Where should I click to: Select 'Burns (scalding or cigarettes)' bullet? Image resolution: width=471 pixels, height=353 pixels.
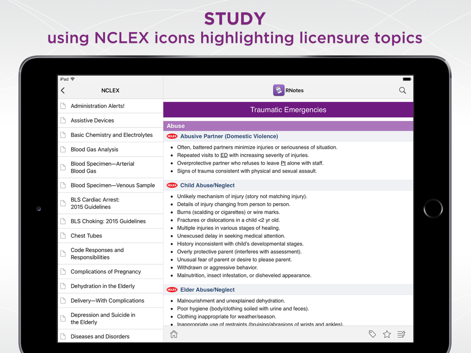(x=228, y=212)
